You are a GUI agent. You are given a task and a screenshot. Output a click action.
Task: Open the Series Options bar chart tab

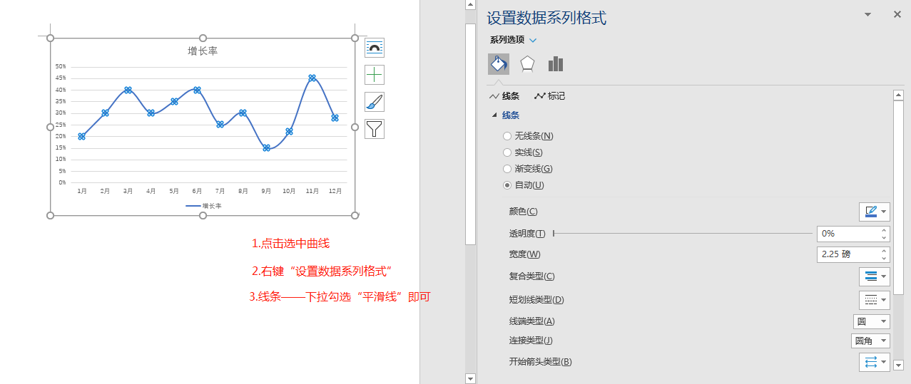click(x=556, y=64)
